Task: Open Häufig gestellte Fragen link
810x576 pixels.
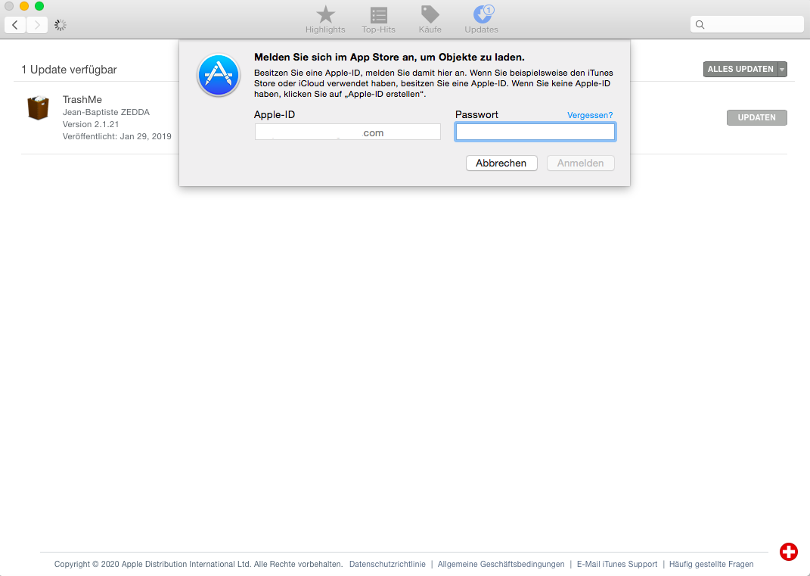Action: (x=712, y=564)
